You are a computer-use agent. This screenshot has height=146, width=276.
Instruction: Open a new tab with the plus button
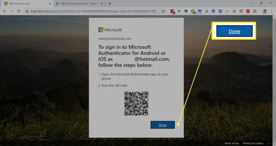click(110, 4)
